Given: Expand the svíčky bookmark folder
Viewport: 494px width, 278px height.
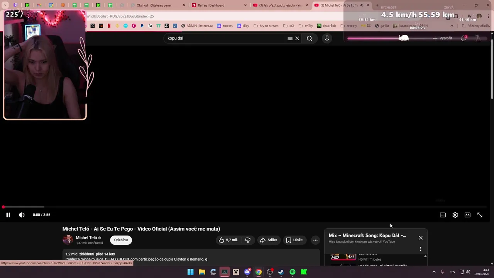Looking at the screenshot, I should pyautogui.click(x=305, y=26).
